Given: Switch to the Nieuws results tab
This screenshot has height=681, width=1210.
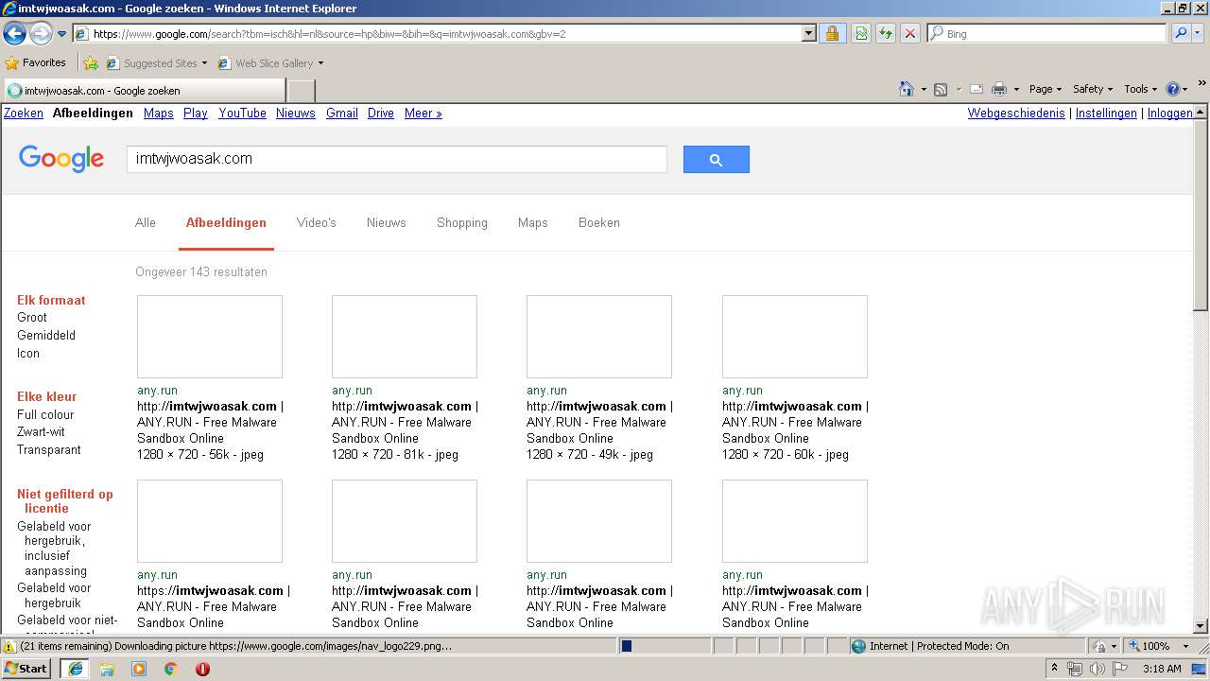Looking at the screenshot, I should point(387,222).
